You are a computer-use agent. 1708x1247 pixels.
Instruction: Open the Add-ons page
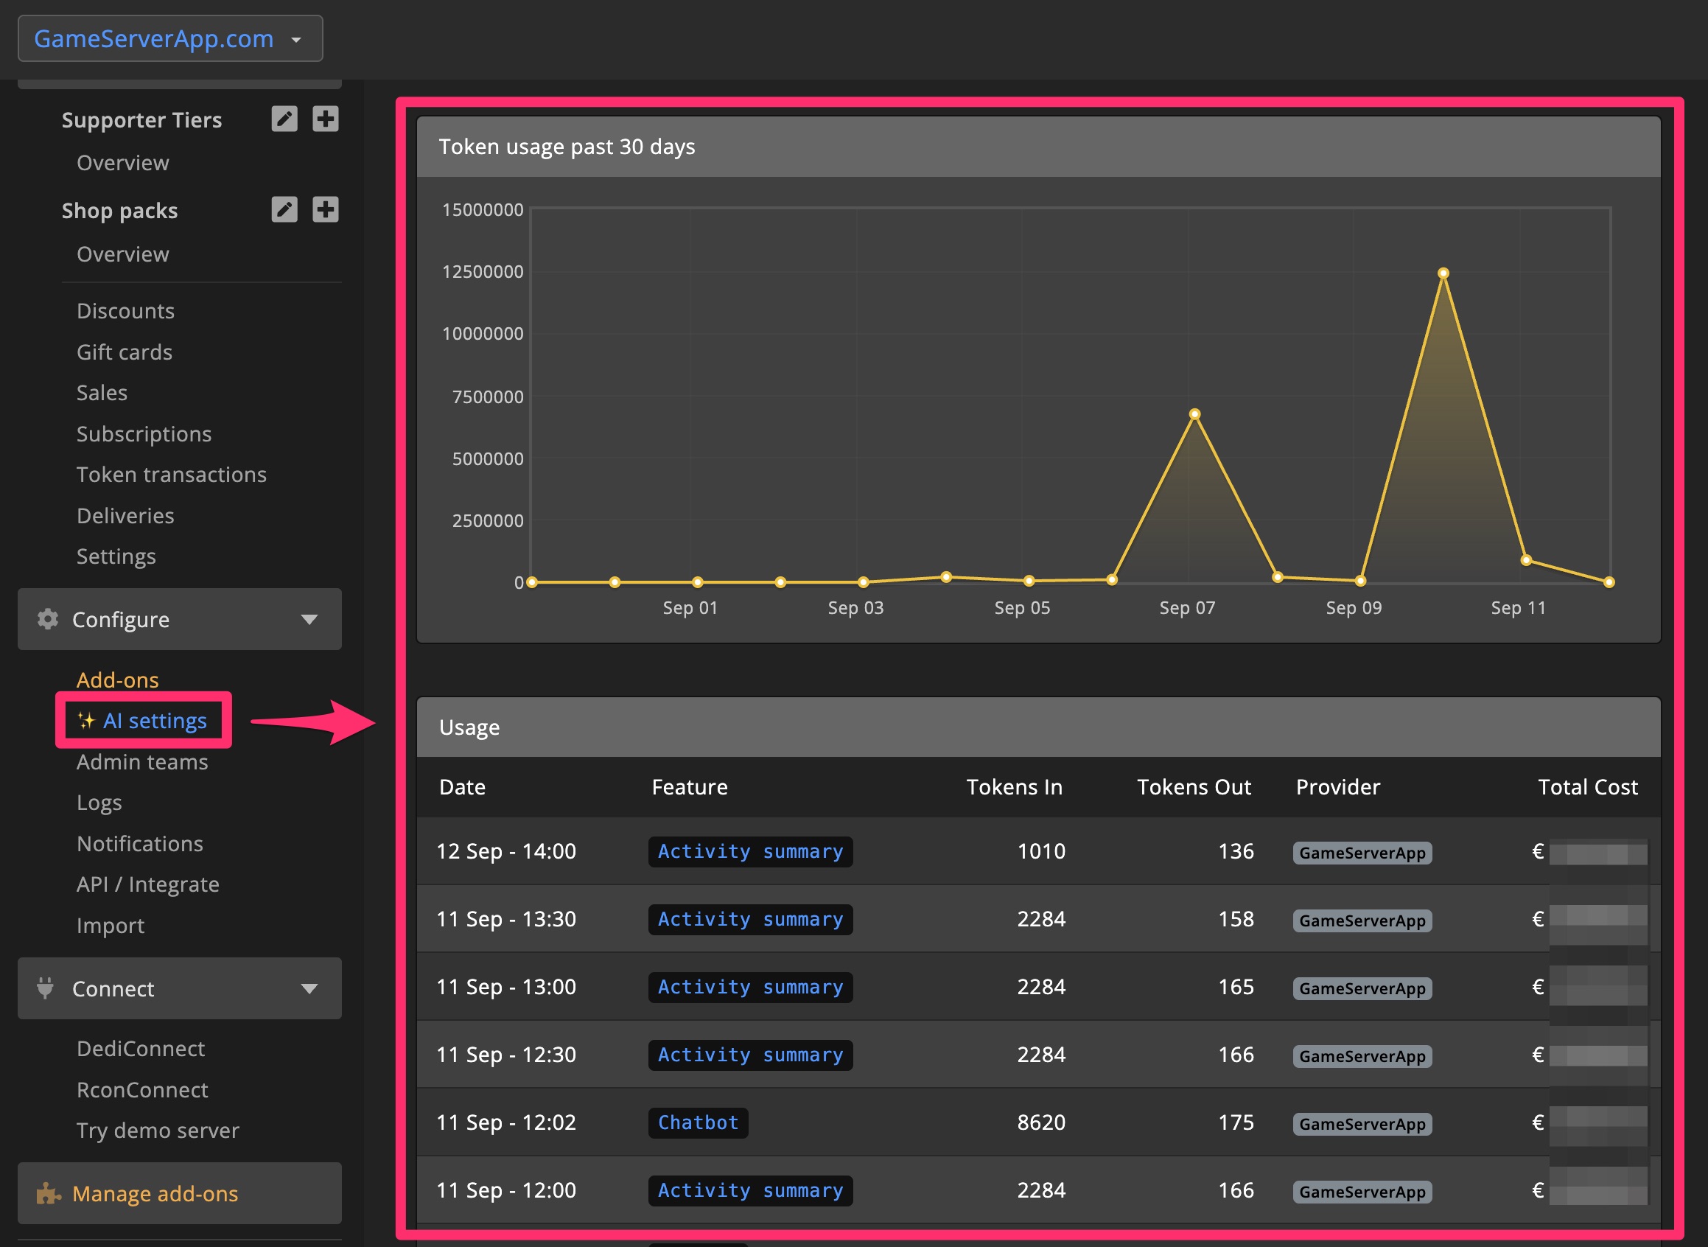tap(118, 680)
